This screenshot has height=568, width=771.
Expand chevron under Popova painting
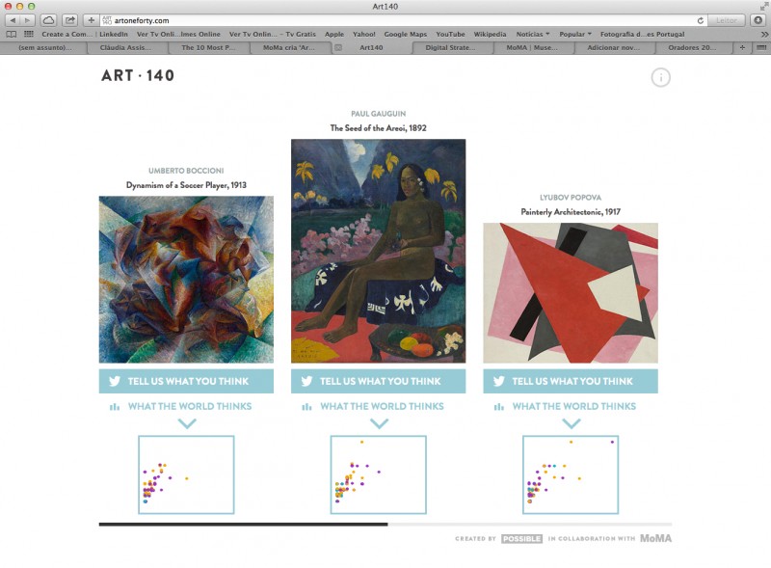coord(571,422)
